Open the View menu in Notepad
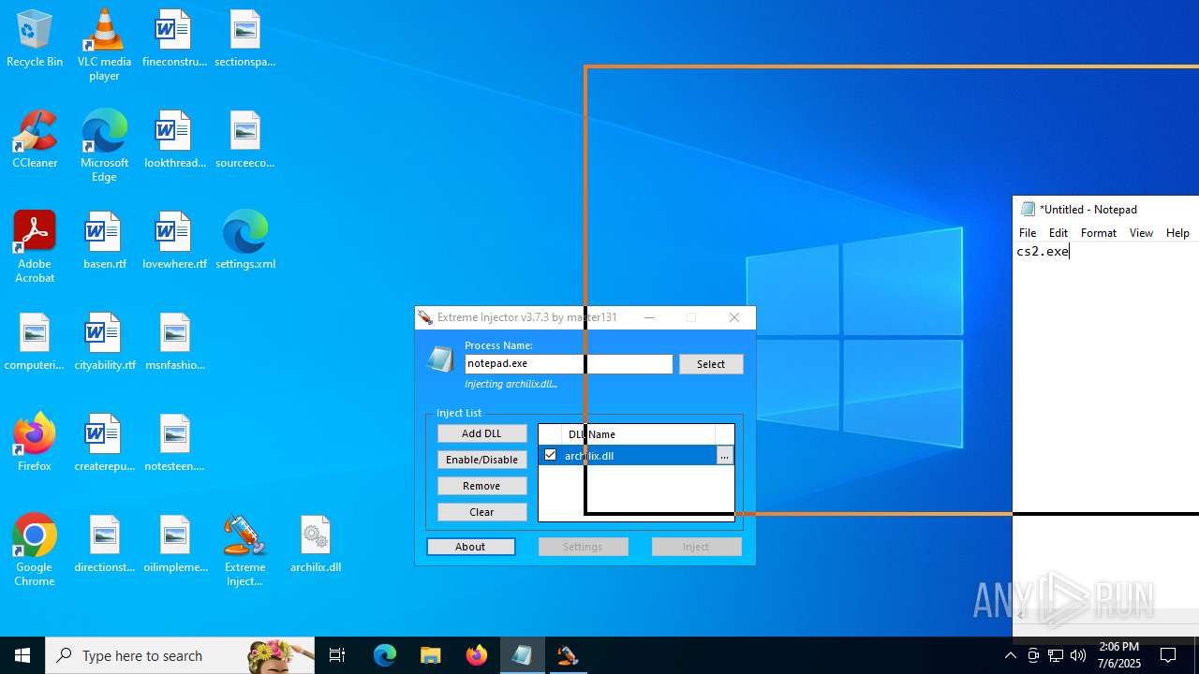 [x=1141, y=233]
